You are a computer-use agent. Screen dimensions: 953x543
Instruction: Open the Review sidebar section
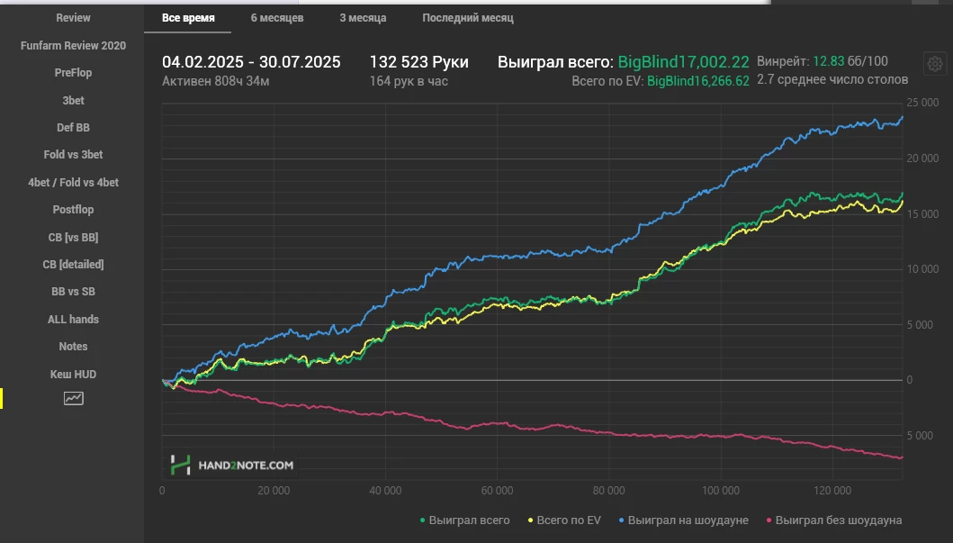(x=73, y=18)
